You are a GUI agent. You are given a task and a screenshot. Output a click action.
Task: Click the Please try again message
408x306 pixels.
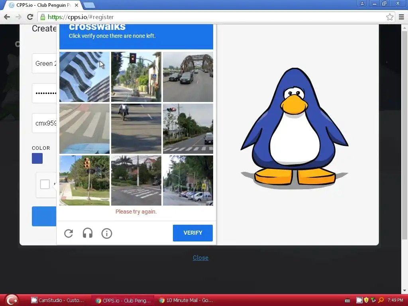coord(136,212)
